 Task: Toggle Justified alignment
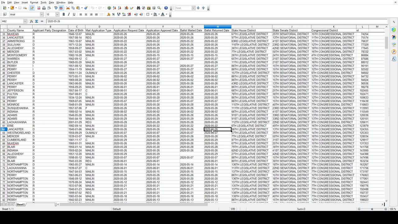(96, 14)
